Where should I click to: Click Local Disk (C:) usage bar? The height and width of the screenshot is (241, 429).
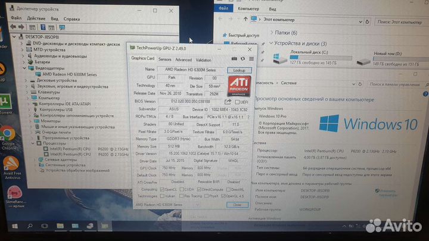(x=321, y=57)
